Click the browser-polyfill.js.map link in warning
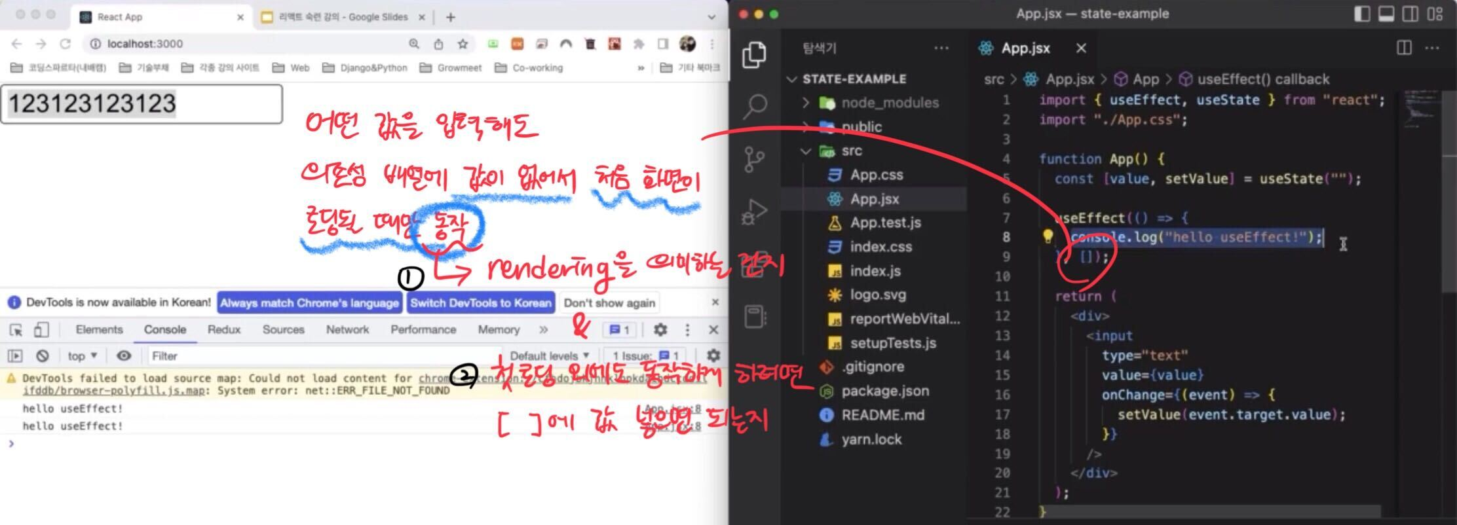The image size is (1457, 525). point(114,391)
